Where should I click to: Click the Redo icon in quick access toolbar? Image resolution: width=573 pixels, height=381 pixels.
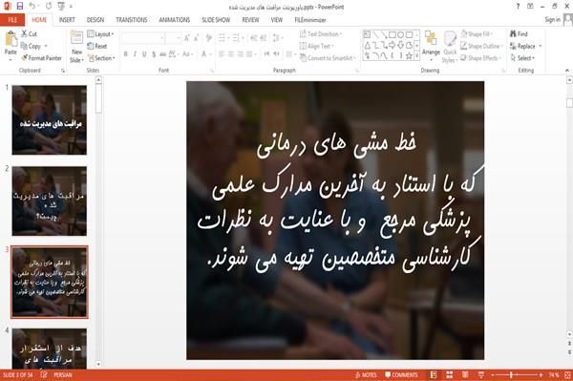49,7
